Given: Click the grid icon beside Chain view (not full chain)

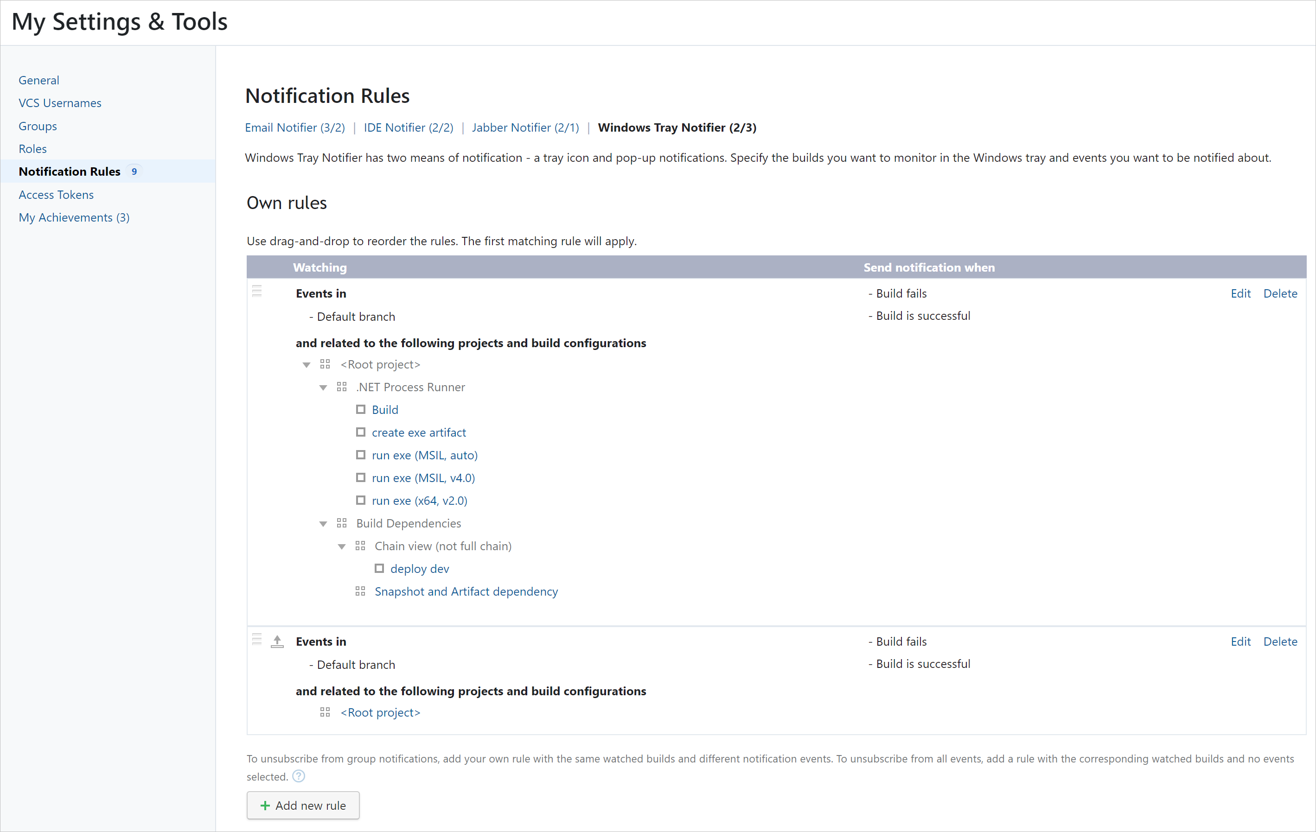Looking at the screenshot, I should tap(360, 545).
